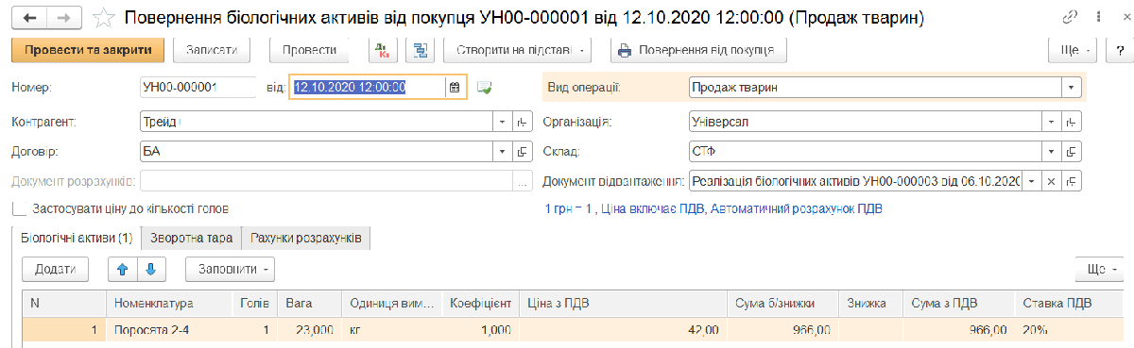Click Провести та закрити button
This screenshot has width=1134, height=348.
[88, 50]
